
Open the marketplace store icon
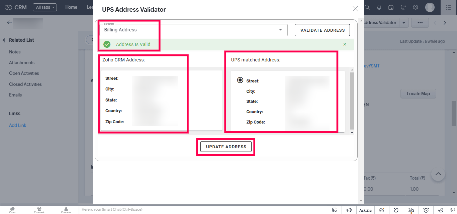(x=403, y=7)
